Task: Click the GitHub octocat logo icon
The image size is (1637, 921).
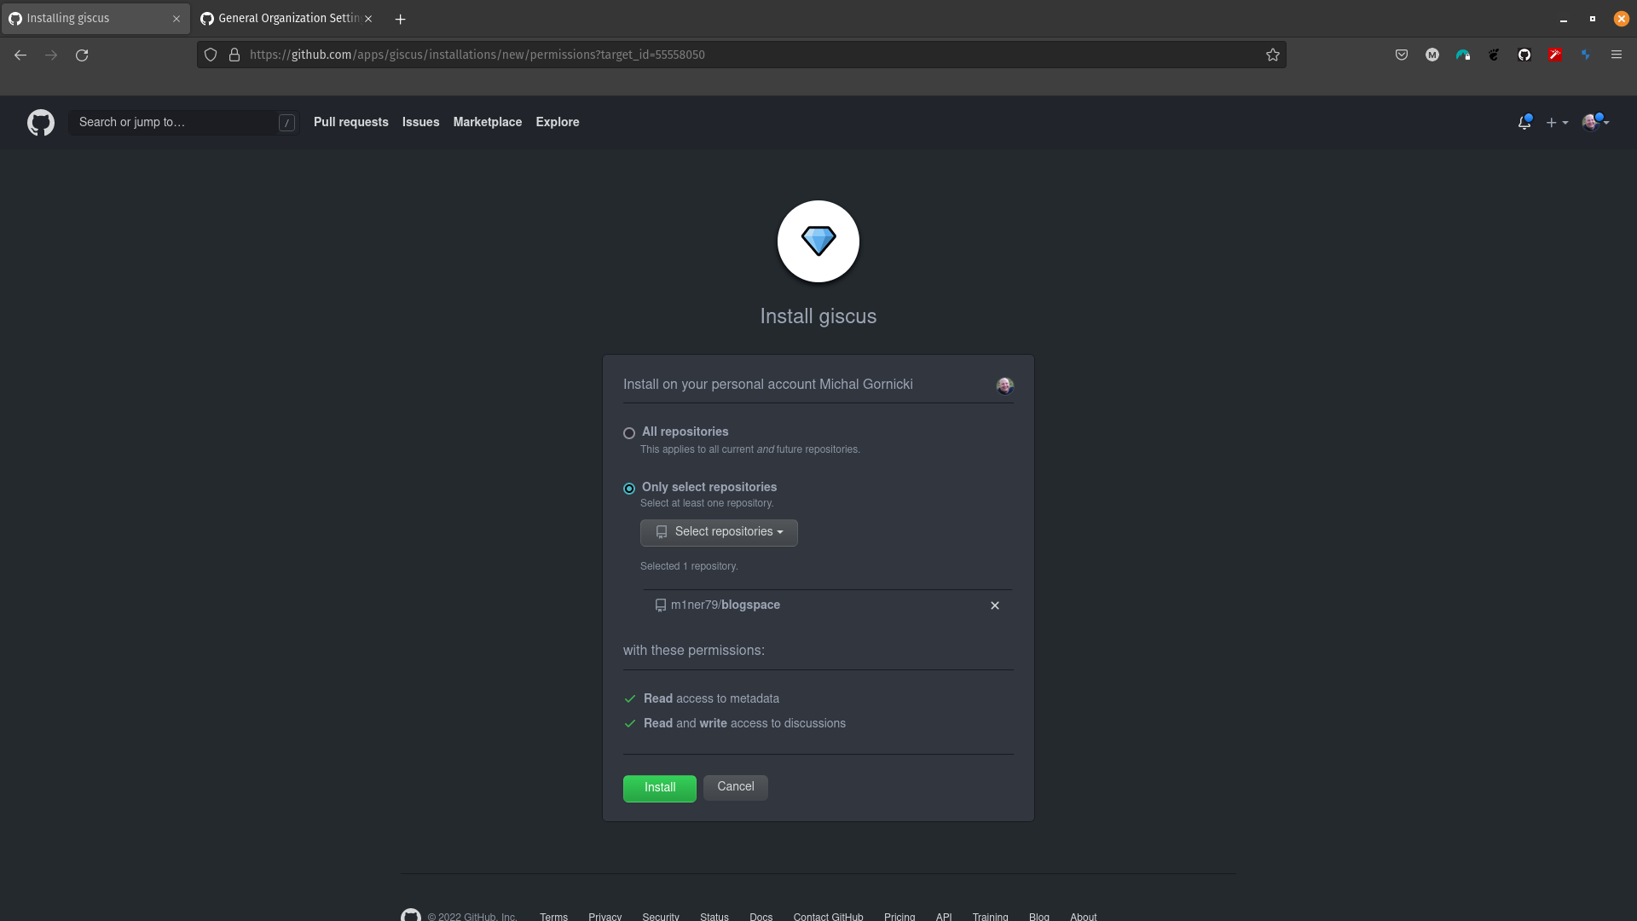Action: pos(42,123)
